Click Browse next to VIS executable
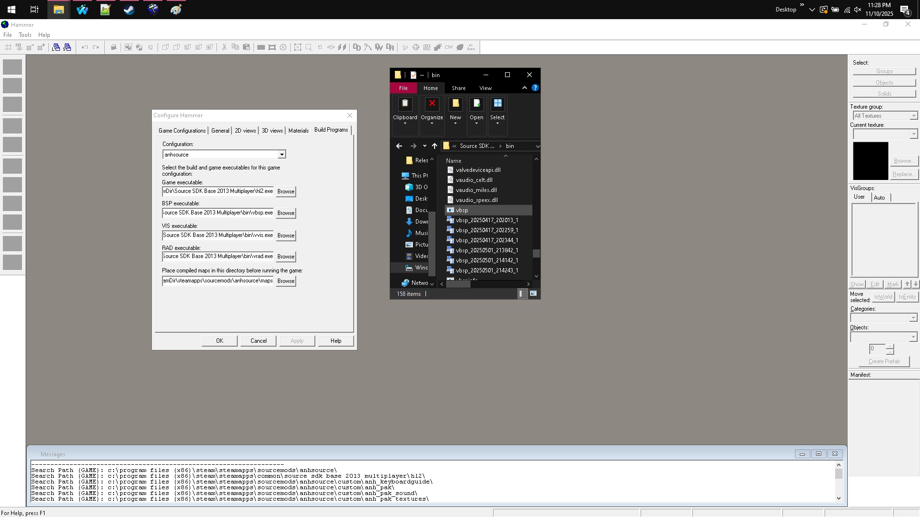Image resolution: width=920 pixels, height=517 pixels. pos(286,236)
